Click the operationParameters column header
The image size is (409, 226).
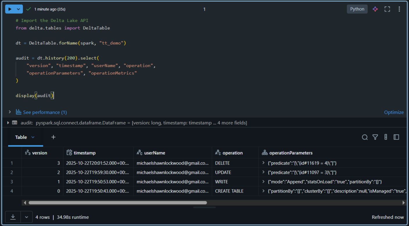333,153
